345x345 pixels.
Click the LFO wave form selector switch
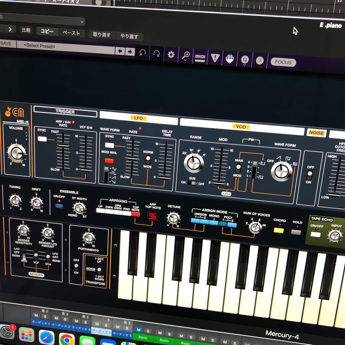tap(107, 175)
